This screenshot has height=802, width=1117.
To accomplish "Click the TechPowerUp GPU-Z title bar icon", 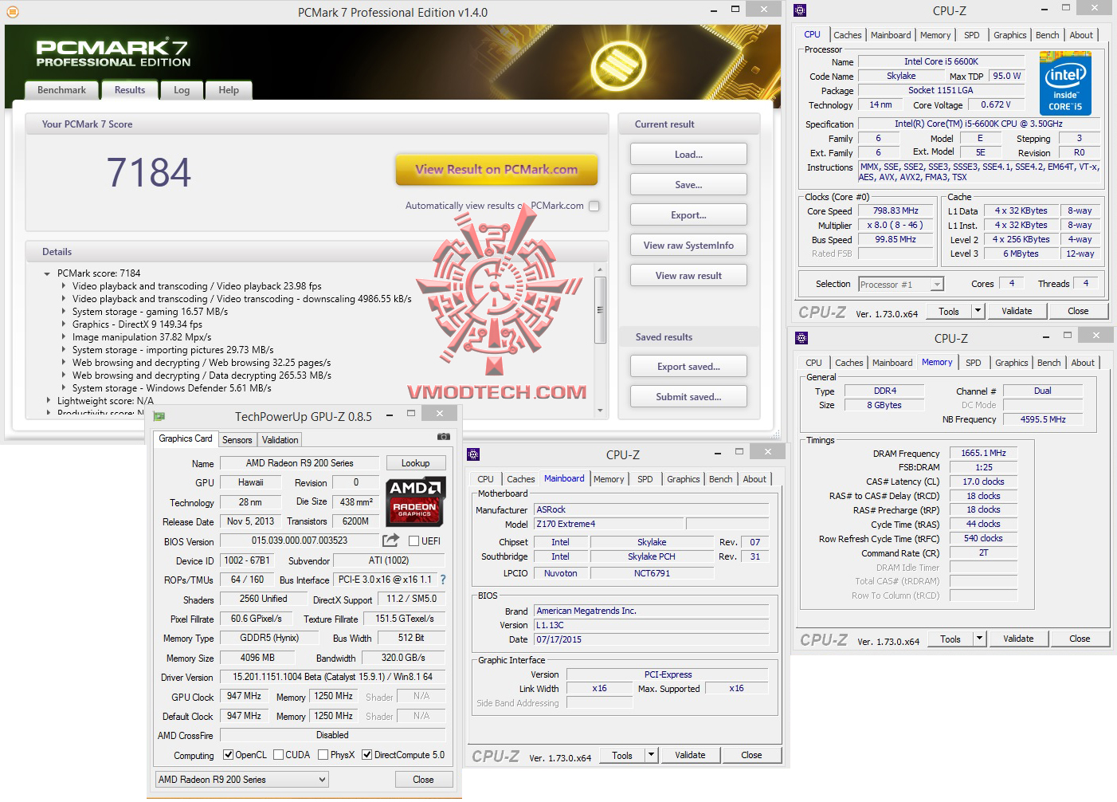I will pos(159,416).
